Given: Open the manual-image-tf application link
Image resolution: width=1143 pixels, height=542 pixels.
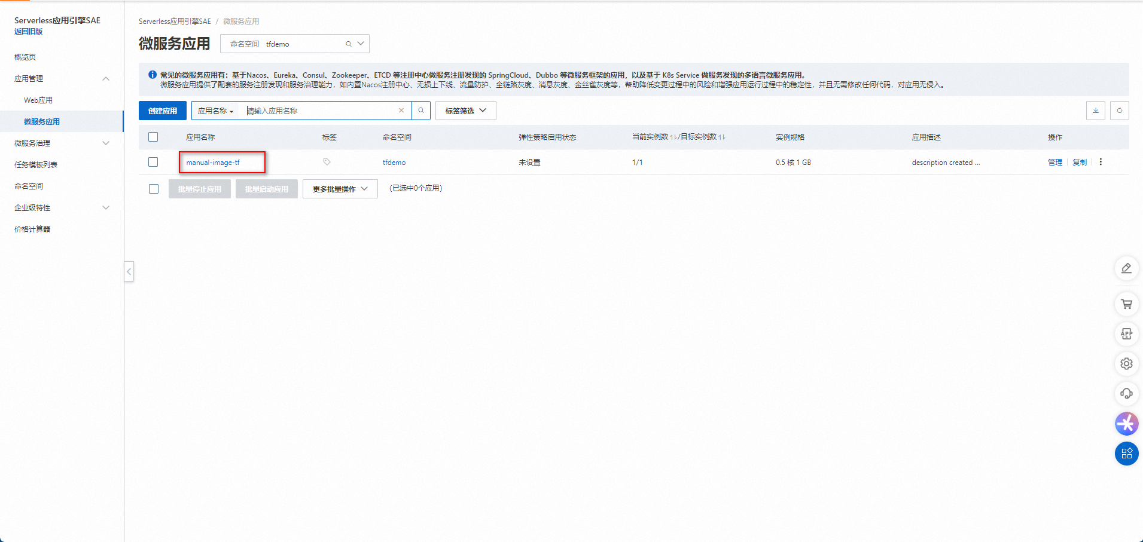Looking at the screenshot, I should (x=213, y=163).
